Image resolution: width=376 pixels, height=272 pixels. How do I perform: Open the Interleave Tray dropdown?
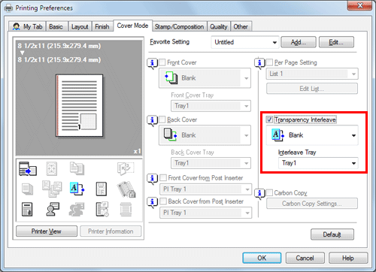coord(318,163)
